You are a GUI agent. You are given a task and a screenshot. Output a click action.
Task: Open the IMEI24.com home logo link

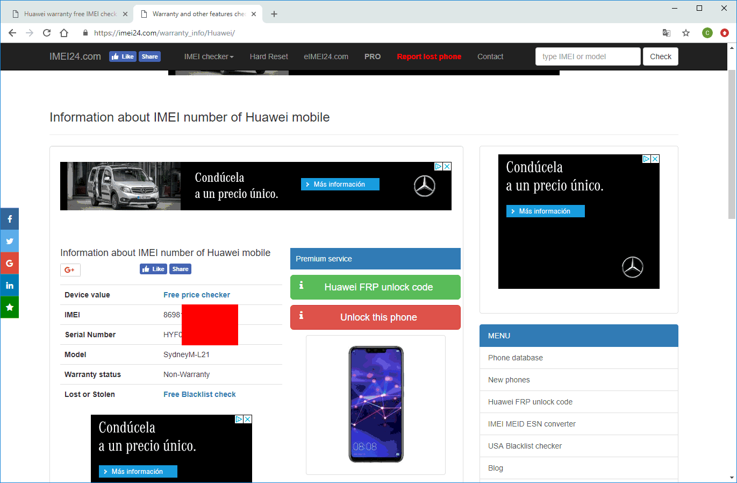click(75, 56)
